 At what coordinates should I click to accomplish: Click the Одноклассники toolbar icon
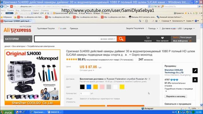60,13
